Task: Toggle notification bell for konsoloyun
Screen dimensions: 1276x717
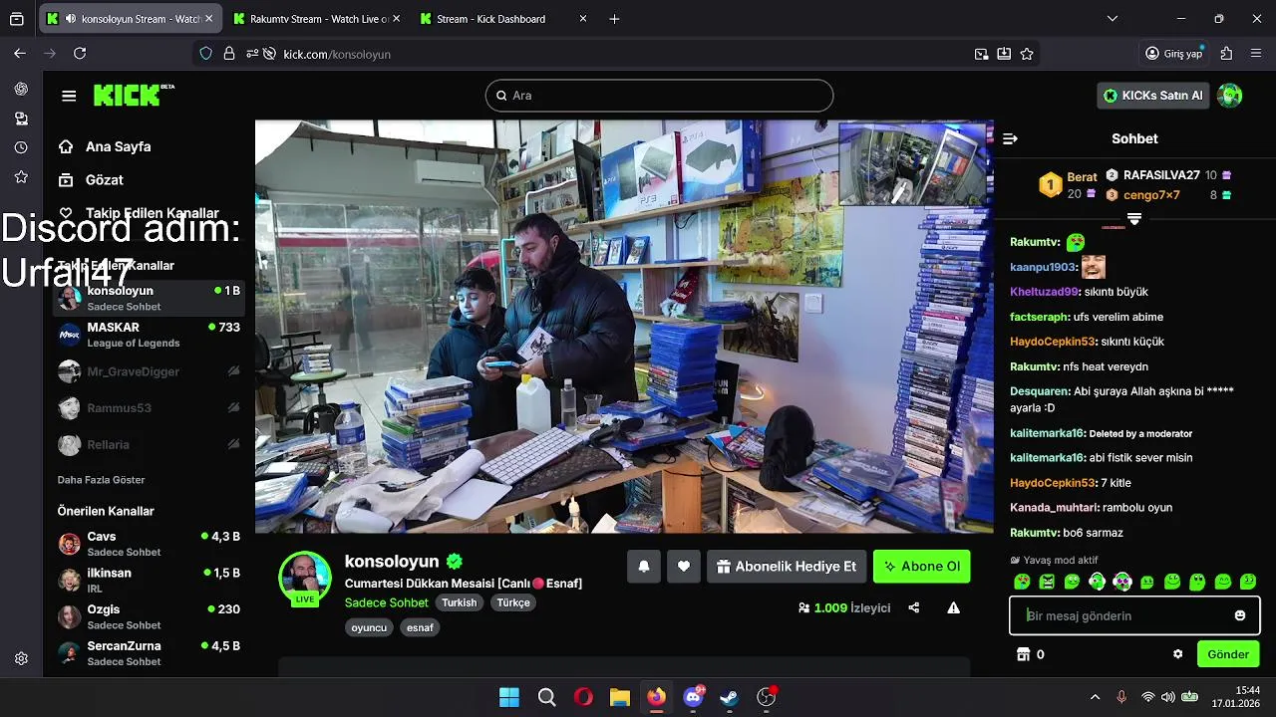Action: (644, 566)
